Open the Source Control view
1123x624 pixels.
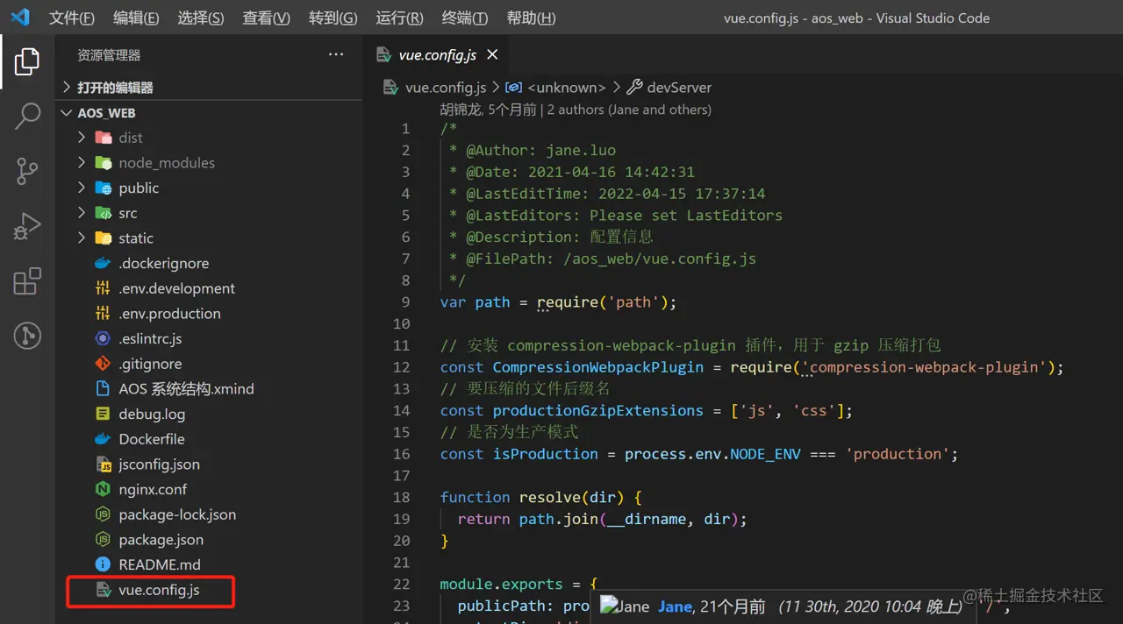click(27, 171)
